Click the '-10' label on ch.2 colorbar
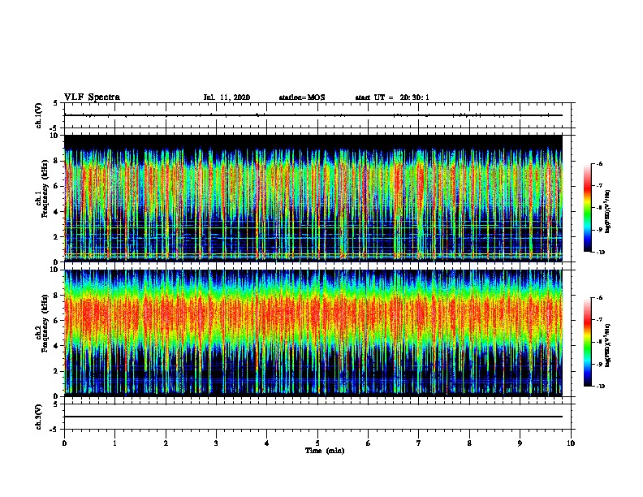This screenshot has height=497, width=643. pyautogui.click(x=600, y=387)
